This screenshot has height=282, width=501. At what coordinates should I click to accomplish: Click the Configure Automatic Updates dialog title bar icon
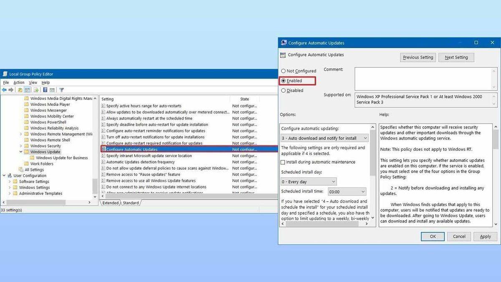point(283,42)
